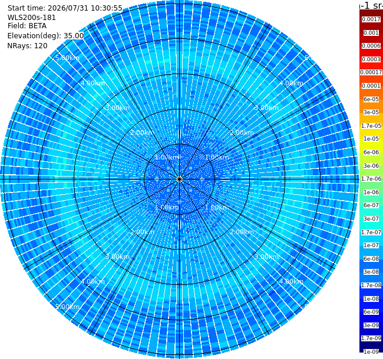383x359 pixels.
Task: Select the 0.001 dark red colorbar level
Action: 371,33
